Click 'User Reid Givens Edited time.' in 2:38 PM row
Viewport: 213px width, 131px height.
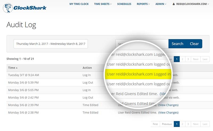[137, 112]
